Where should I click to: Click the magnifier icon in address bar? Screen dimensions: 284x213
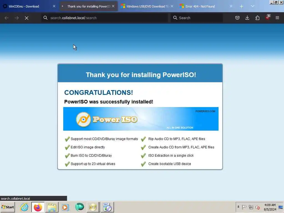45,18
